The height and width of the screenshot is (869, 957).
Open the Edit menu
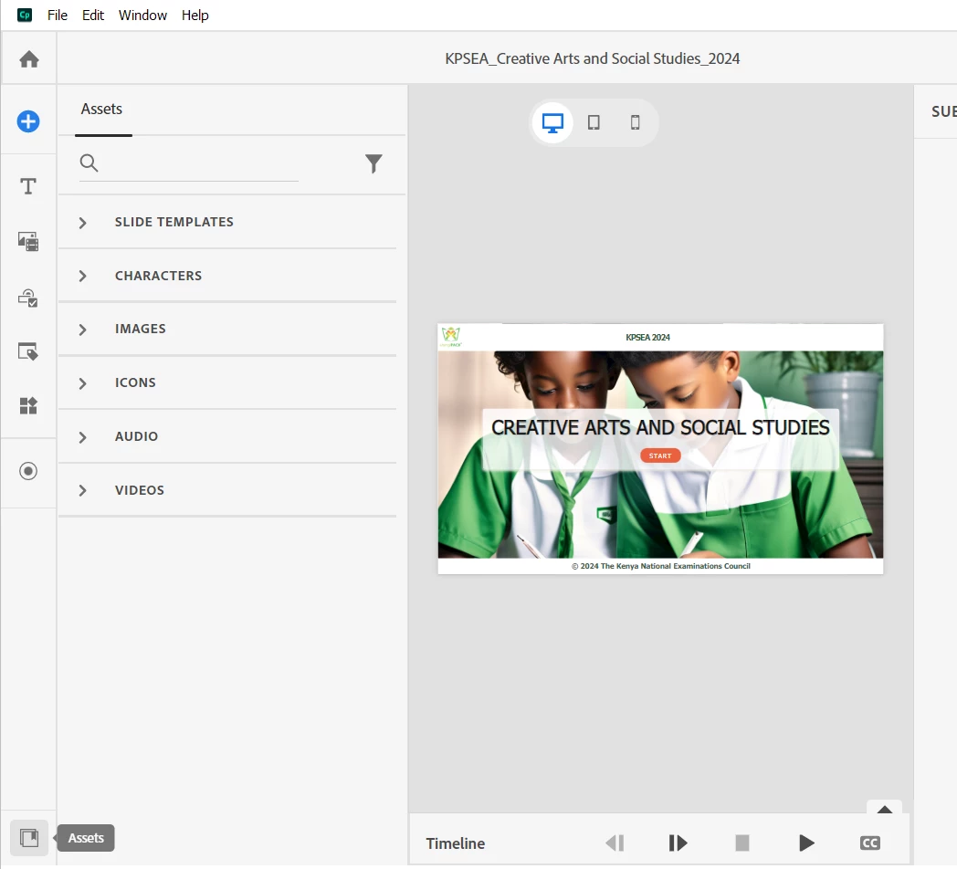(x=93, y=16)
